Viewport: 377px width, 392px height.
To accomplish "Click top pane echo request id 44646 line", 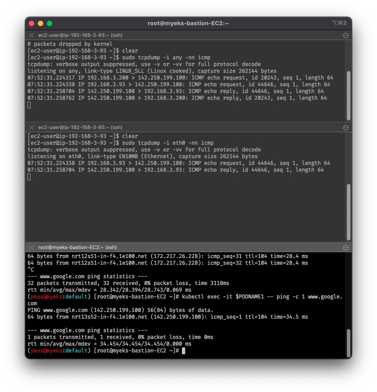I will point(179,85).
